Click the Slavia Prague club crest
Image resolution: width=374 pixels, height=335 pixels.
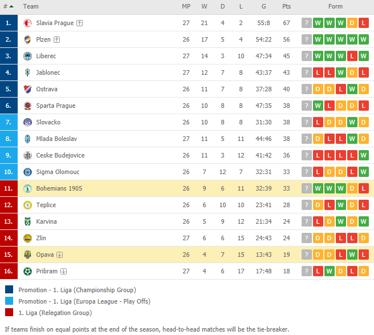(27, 23)
